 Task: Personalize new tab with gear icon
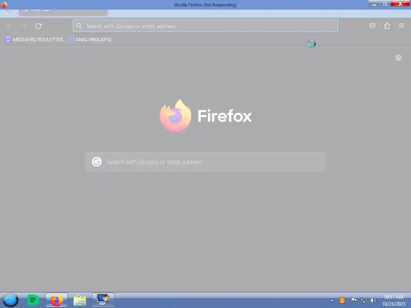[x=399, y=58]
